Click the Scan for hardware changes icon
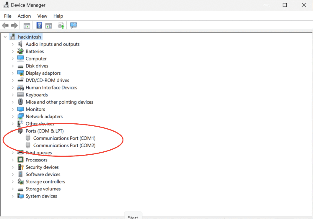 [x=73, y=25]
